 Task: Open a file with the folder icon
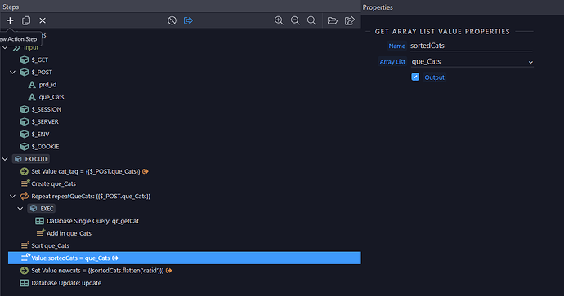(333, 20)
